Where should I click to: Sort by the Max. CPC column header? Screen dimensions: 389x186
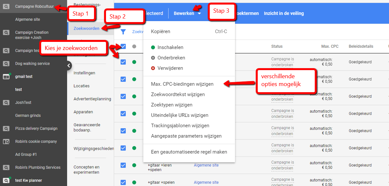(x=330, y=46)
